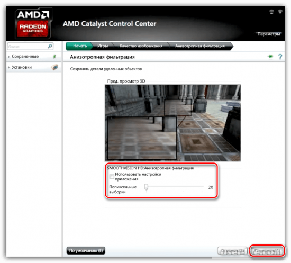
Task: Expand the Сохраненные section arrow
Action: pos(8,57)
